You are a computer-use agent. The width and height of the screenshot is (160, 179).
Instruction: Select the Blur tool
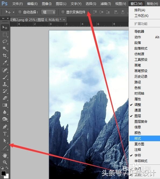tap(5, 112)
